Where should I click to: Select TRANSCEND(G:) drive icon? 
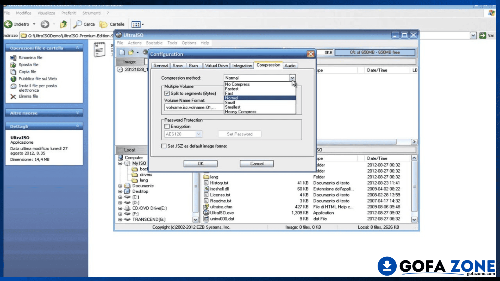point(127,219)
